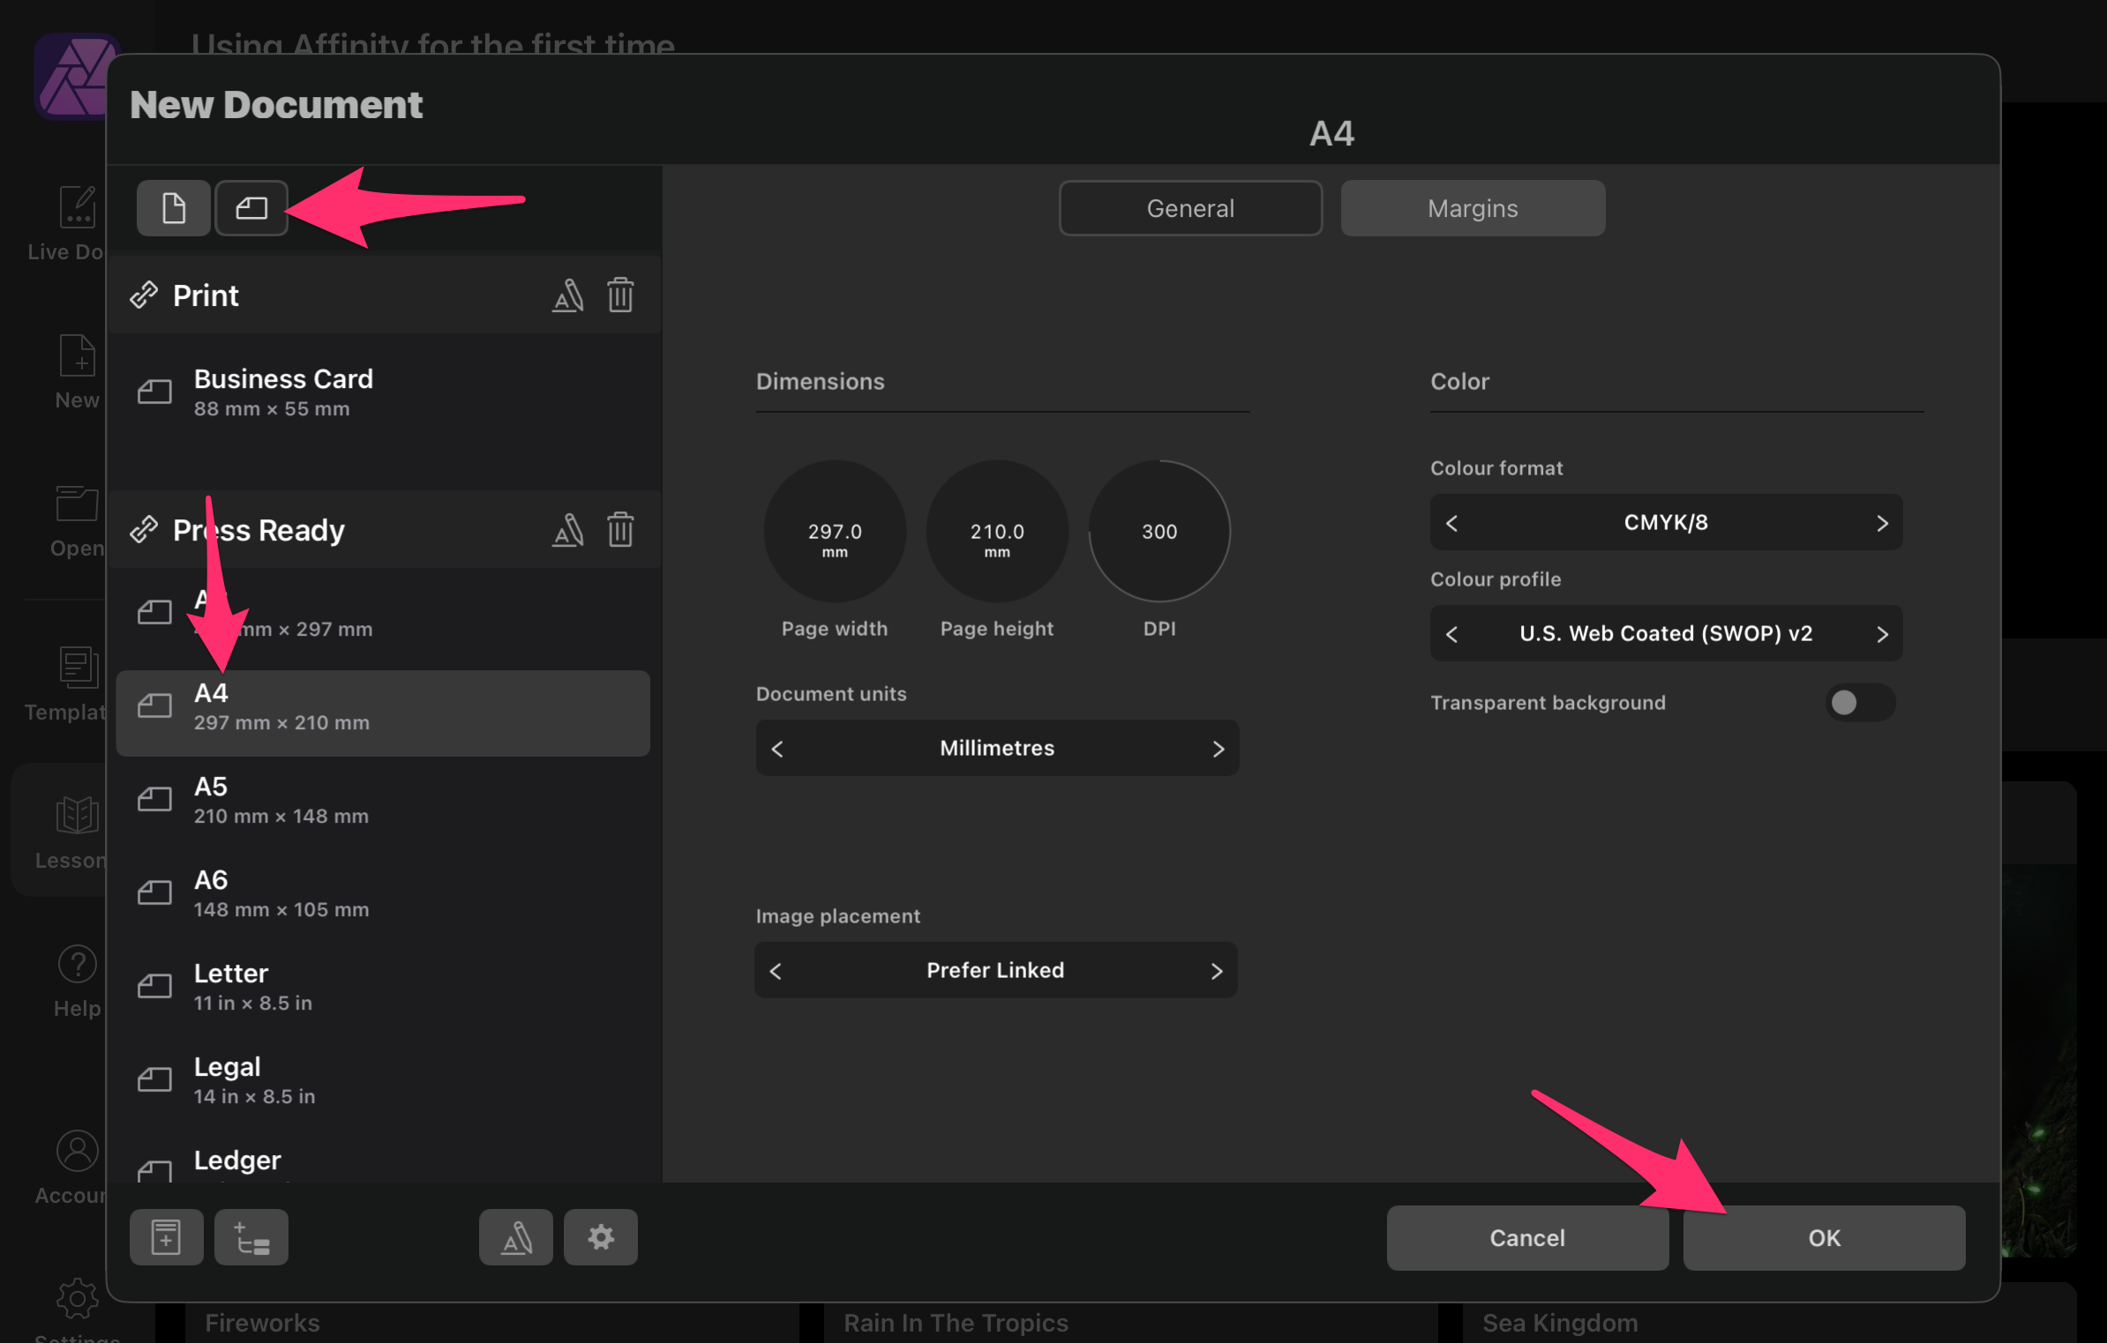Image resolution: width=2107 pixels, height=1343 pixels.
Task: Toggle Transparent background switch
Action: [1859, 703]
